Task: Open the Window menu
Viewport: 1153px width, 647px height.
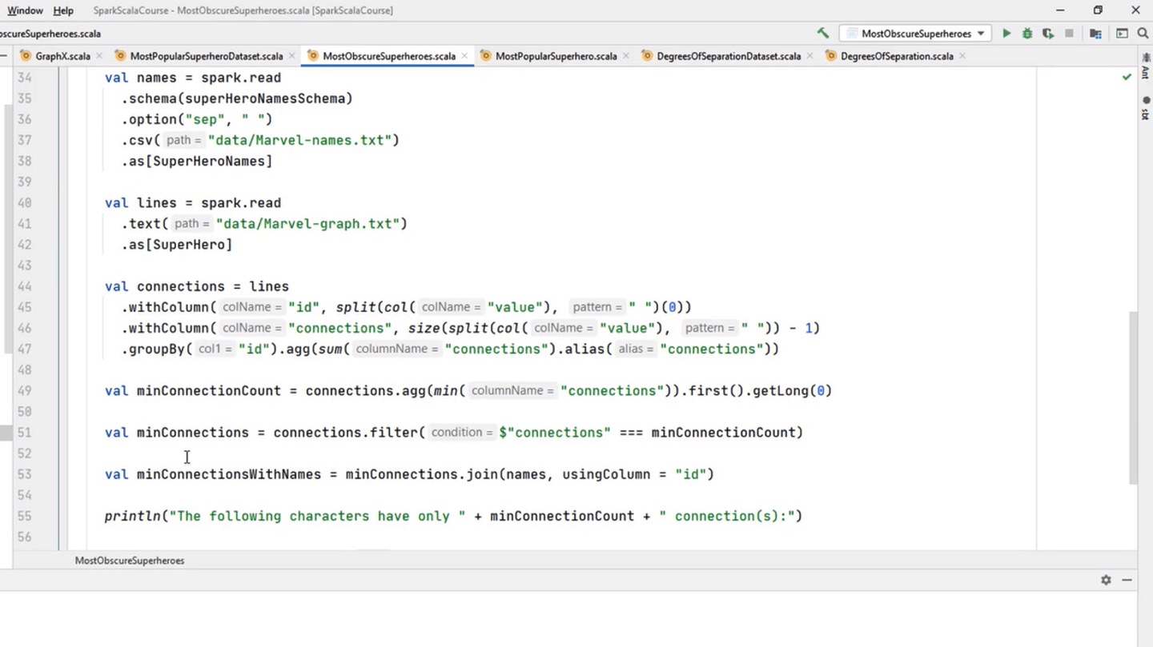Action: (x=25, y=10)
